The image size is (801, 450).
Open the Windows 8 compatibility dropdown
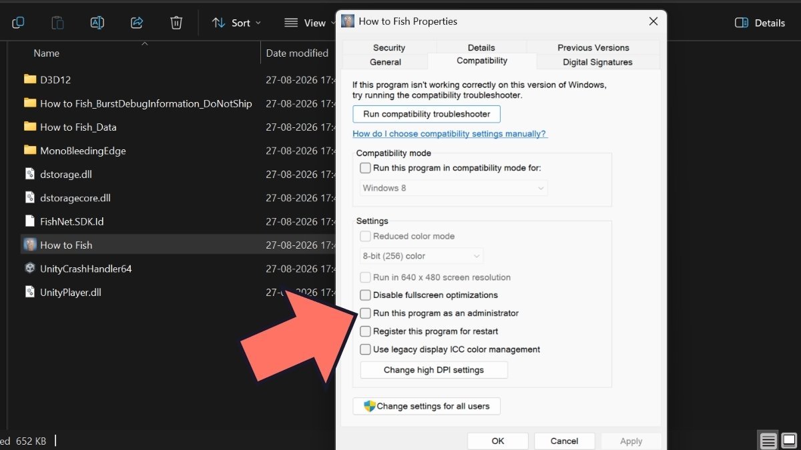[454, 188]
